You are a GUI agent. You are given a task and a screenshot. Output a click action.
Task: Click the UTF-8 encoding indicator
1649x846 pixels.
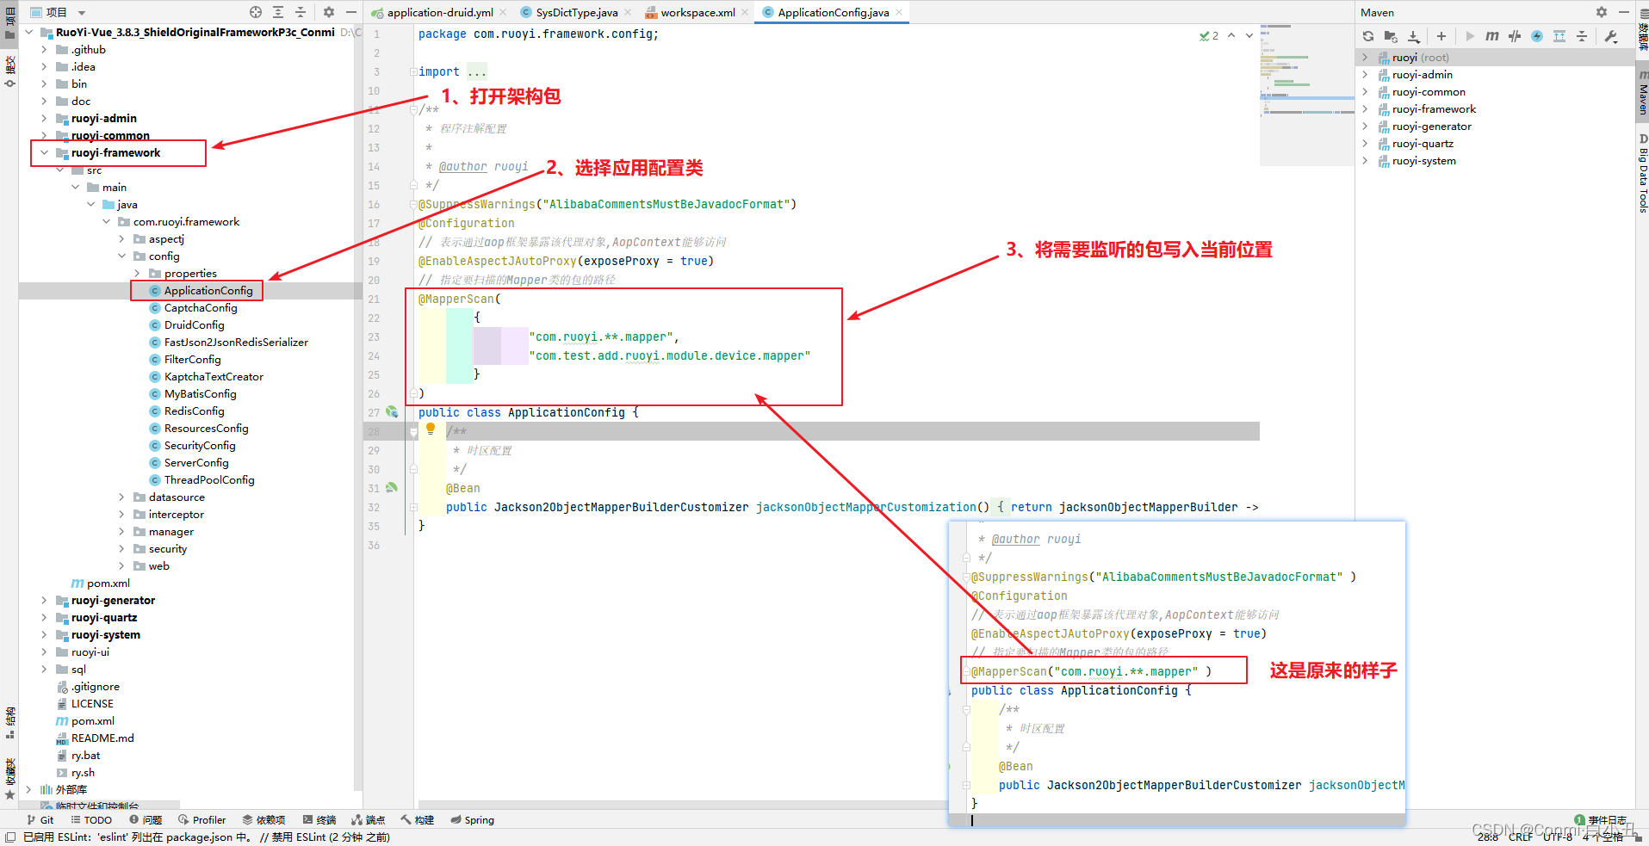point(1557,837)
